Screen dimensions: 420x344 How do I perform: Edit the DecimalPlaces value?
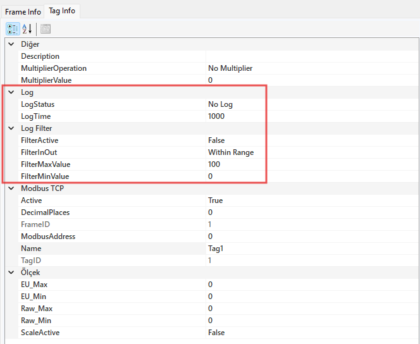click(312, 212)
